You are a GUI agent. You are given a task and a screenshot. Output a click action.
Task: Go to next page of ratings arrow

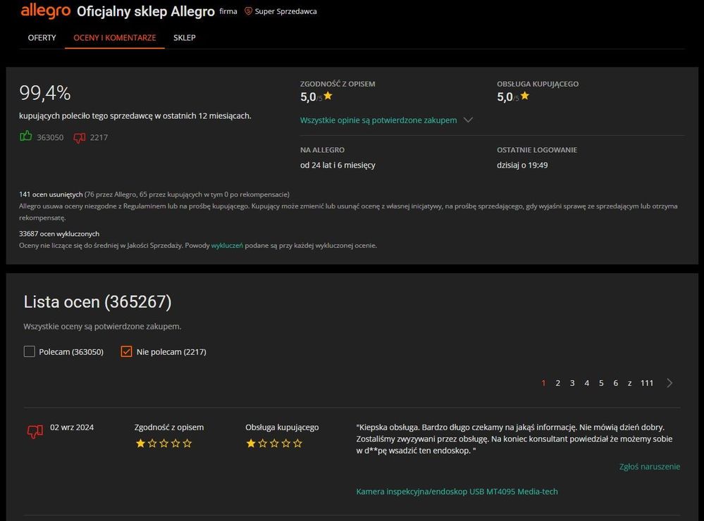point(669,383)
